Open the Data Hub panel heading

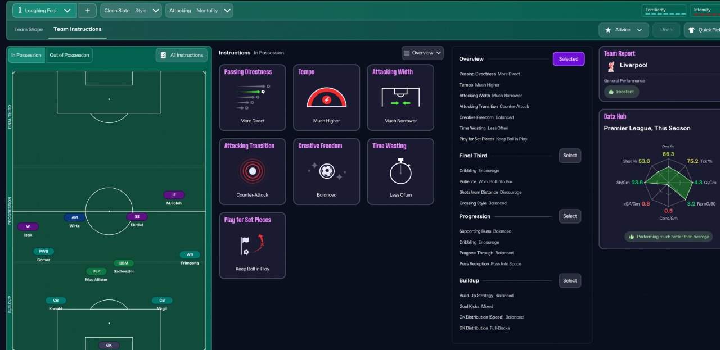pyautogui.click(x=615, y=116)
